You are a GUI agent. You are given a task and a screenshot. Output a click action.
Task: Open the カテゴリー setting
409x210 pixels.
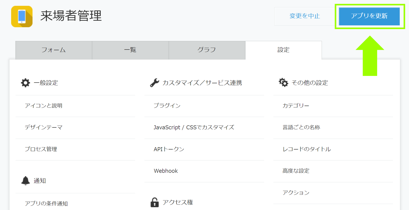(296, 106)
